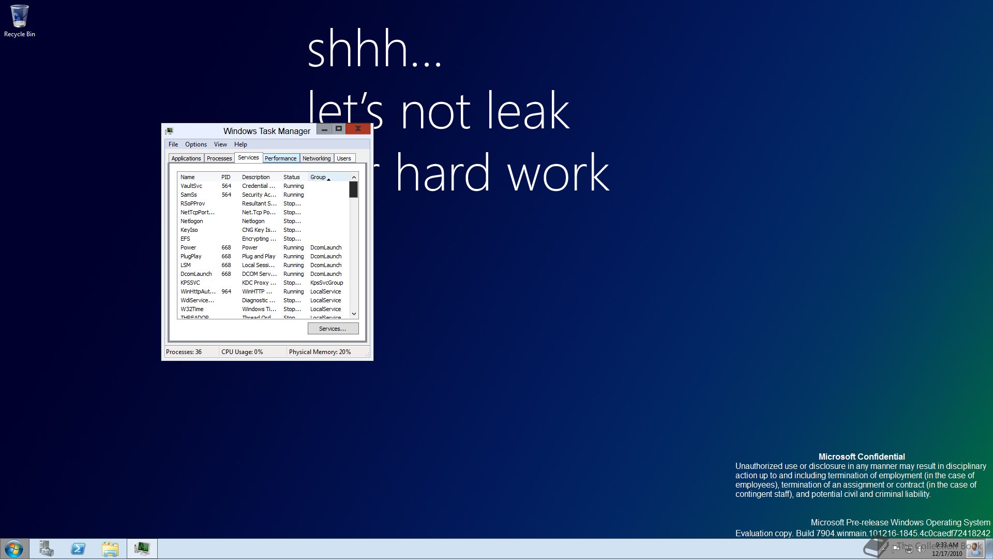This screenshot has width=993, height=559.
Task: Show the taskbar clock and date
Action: click(947, 549)
